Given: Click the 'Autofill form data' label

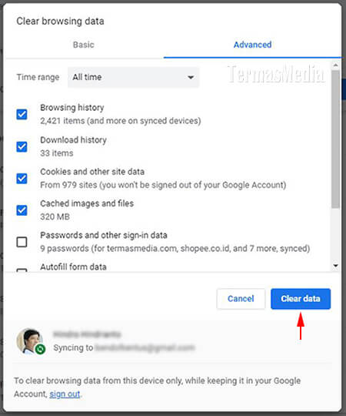Looking at the screenshot, I should pyautogui.click(x=73, y=267).
